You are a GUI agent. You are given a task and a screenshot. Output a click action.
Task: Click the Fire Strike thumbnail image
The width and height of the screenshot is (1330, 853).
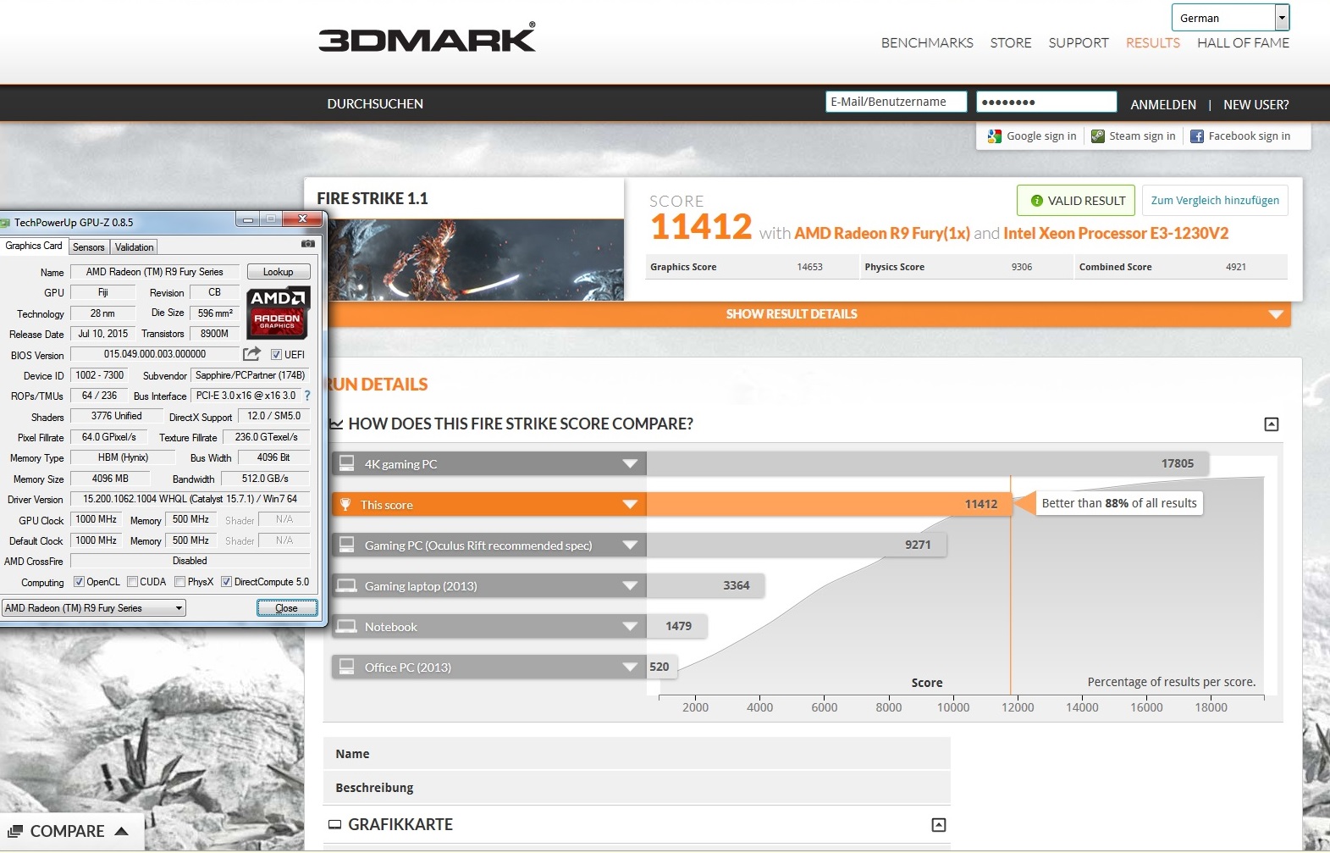(476, 260)
